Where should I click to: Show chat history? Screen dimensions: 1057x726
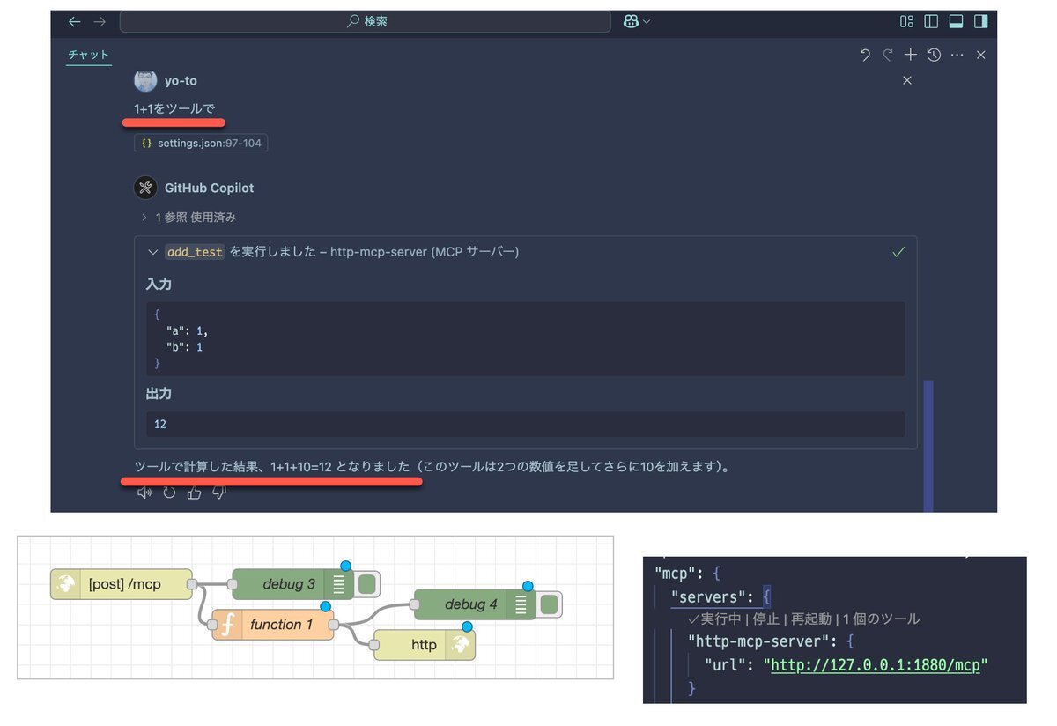tap(934, 55)
